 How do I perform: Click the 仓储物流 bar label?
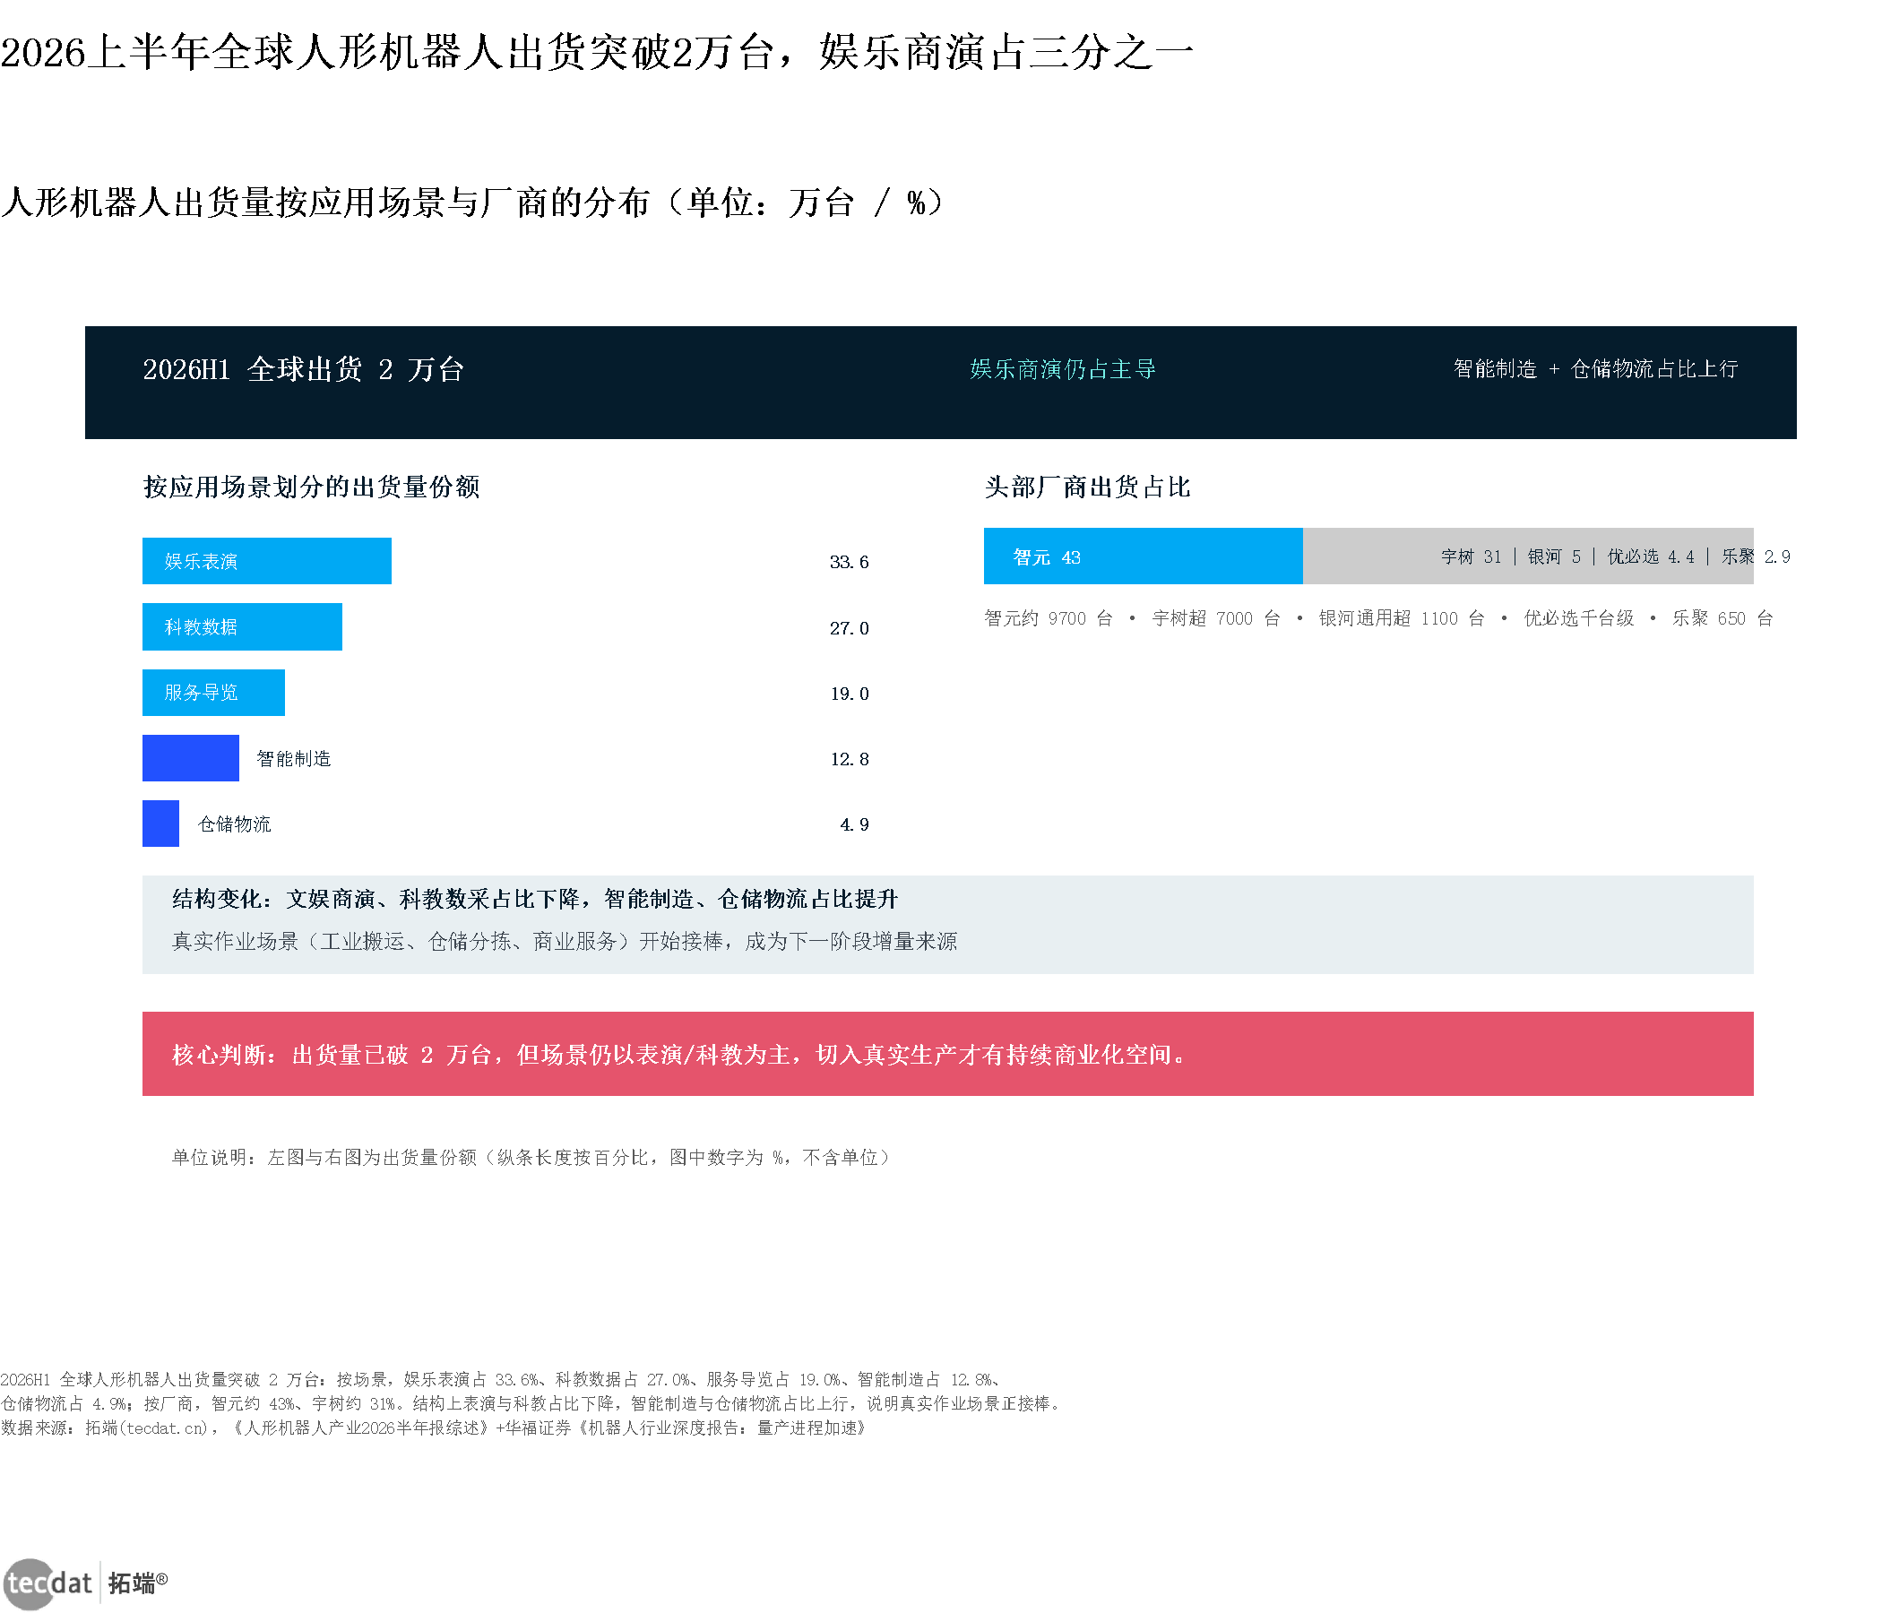click(x=234, y=824)
